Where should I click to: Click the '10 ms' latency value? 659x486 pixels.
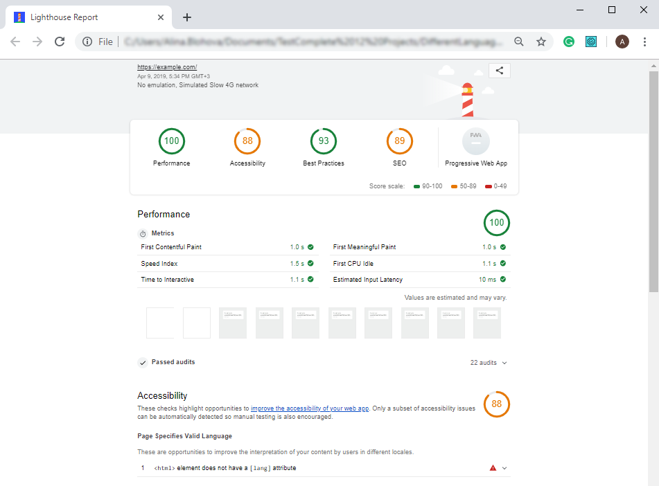click(x=488, y=279)
